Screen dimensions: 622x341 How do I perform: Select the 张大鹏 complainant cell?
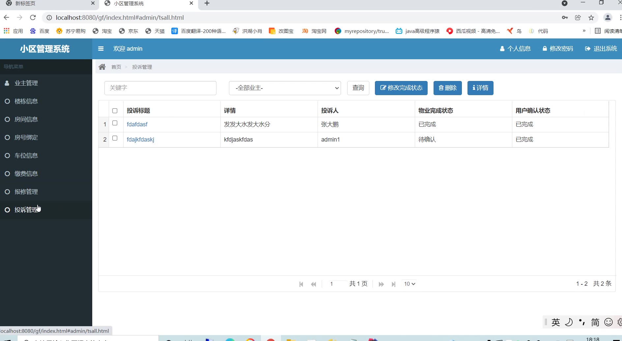click(366, 124)
